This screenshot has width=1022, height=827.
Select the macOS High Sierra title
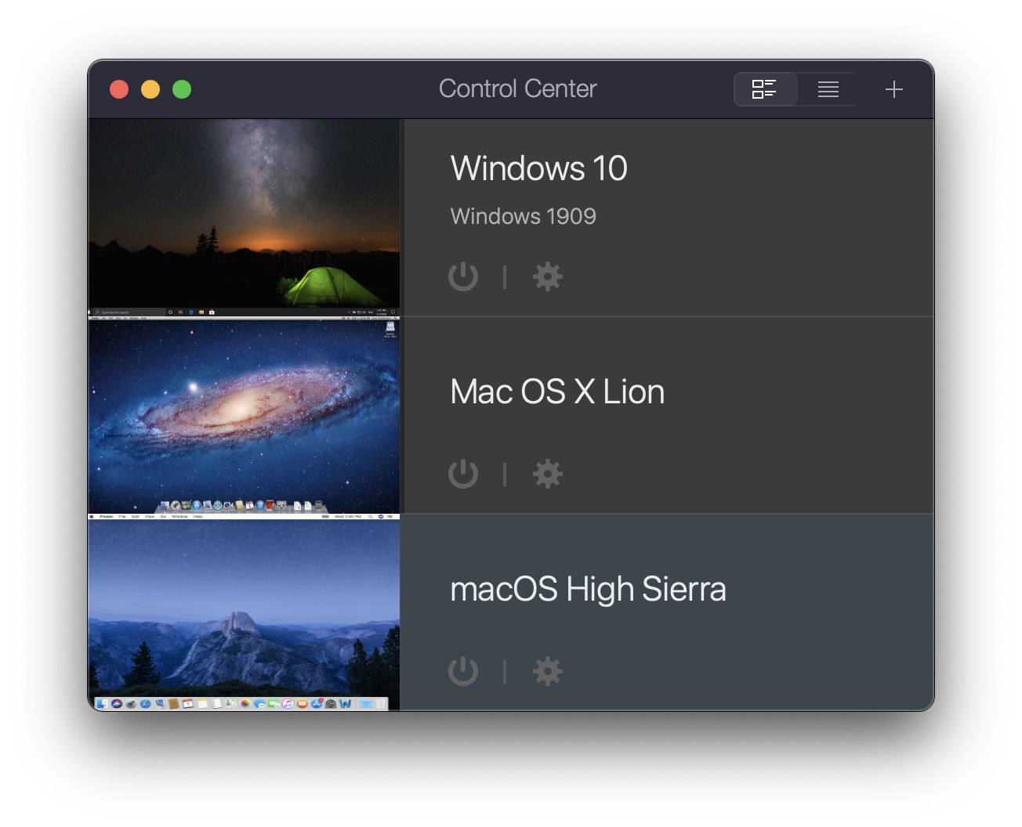588,590
